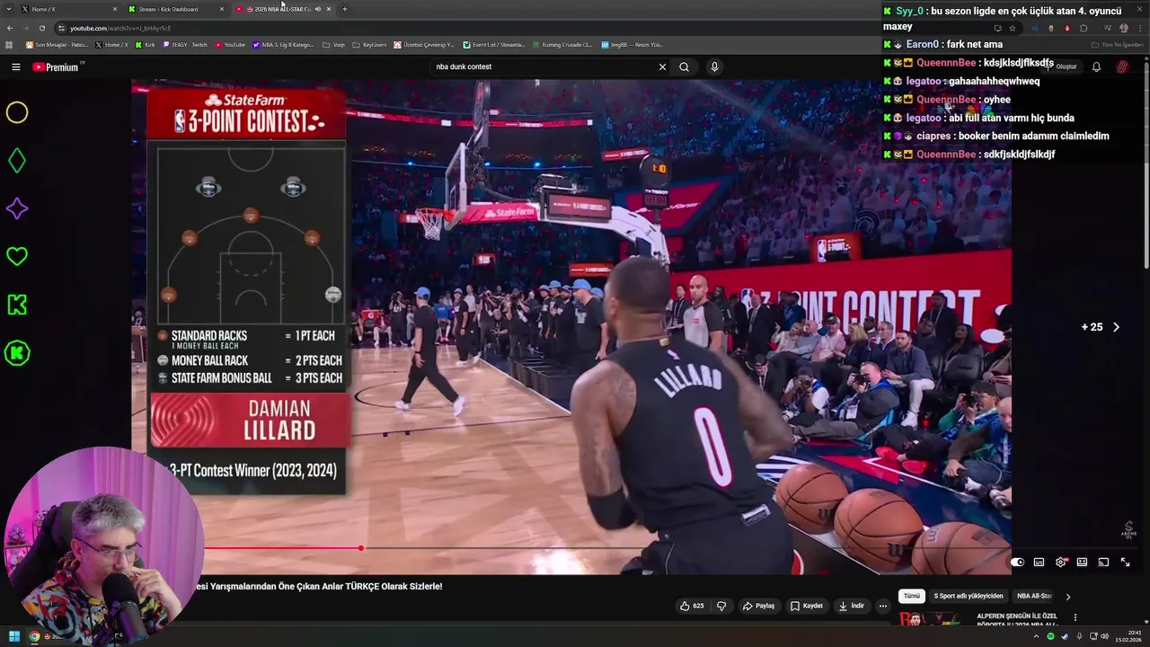Open a new browser tab
This screenshot has width=1150, height=647.
tap(344, 9)
